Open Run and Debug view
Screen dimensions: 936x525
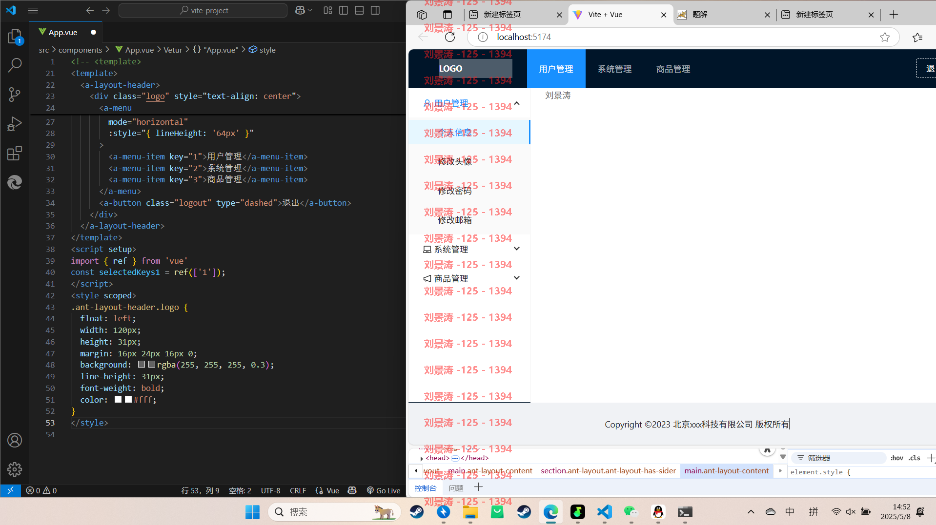click(15, 124)
